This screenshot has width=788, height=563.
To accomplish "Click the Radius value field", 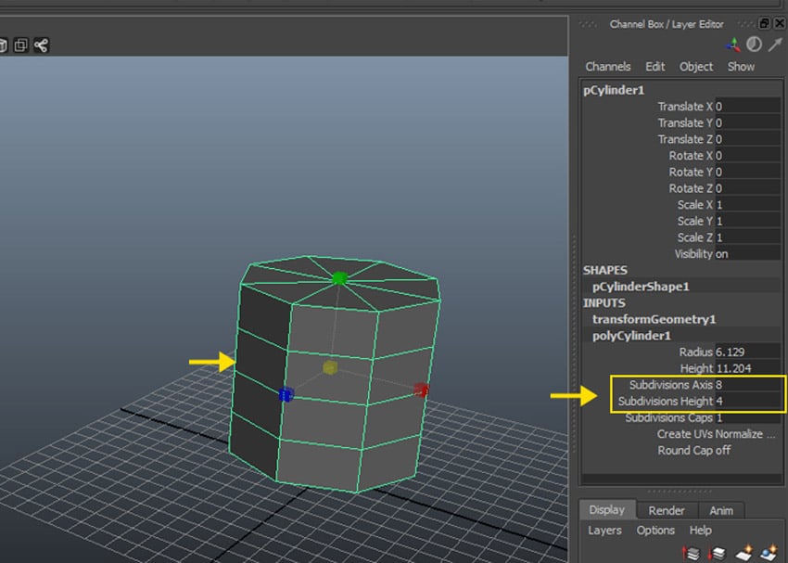I will tap(747, 352).
